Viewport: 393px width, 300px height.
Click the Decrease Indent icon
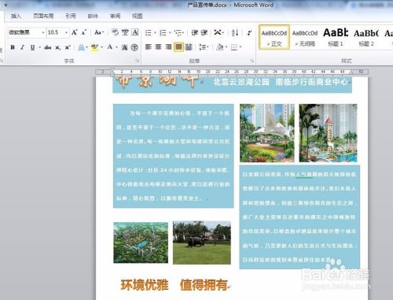coord(194,32)
